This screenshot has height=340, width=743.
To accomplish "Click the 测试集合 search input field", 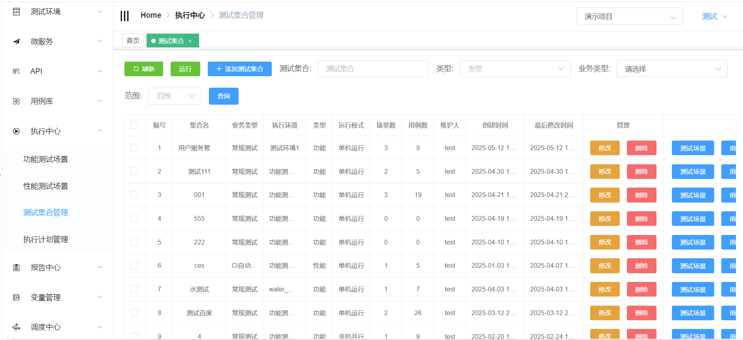I will click(373, 69).
